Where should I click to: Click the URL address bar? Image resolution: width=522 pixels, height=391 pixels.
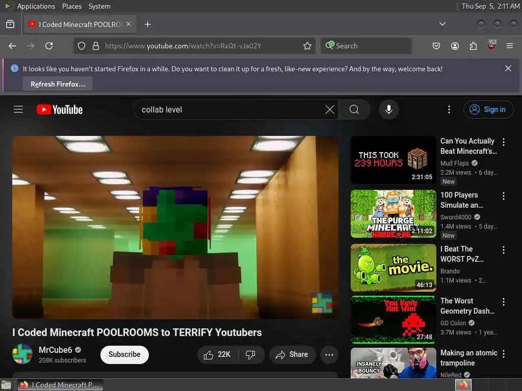pos(195,46)
